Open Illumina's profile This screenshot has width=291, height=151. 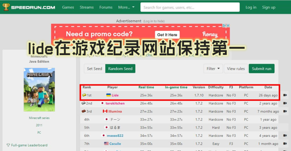(115, 112)
